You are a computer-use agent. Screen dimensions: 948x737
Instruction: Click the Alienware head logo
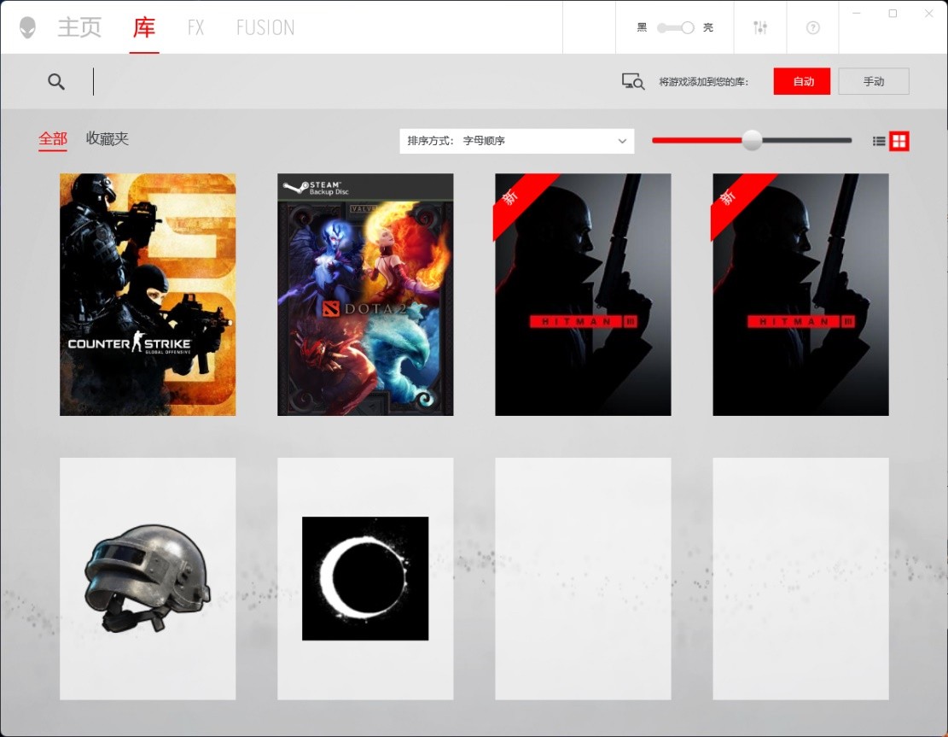click(27, 27)
